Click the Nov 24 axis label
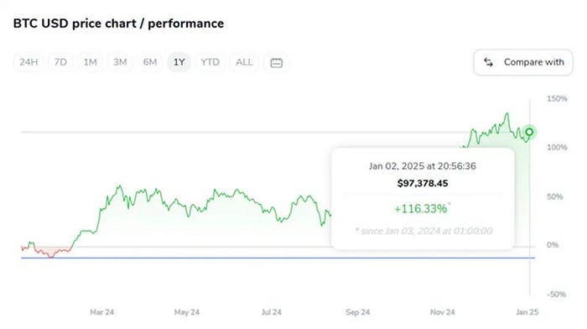This screenshot has width=587, height=329. (442, 312)
